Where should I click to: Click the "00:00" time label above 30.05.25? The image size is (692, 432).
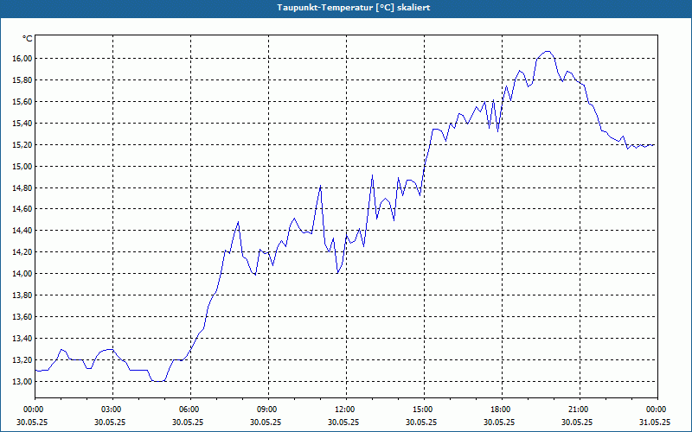(x=32, y=410)
